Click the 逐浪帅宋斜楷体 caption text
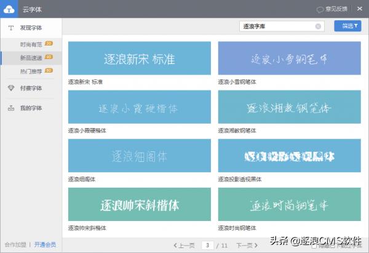The width and height of the screenshot is (369, 253). 87,228
